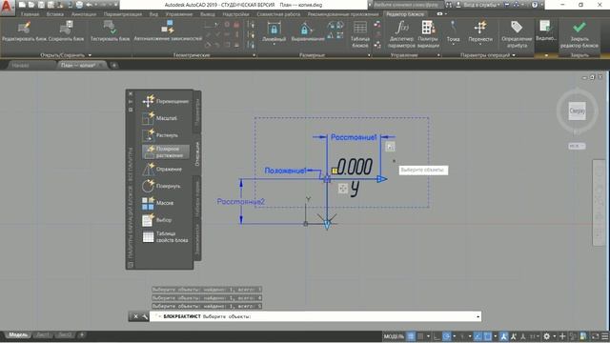Close the command line with its X button
This screenshot has width=610, height=343.
[135, 316]
